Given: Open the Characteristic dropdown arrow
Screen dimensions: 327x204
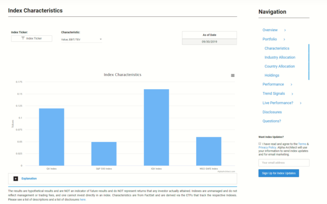Looking at the screenshot, I should point(101,39).
